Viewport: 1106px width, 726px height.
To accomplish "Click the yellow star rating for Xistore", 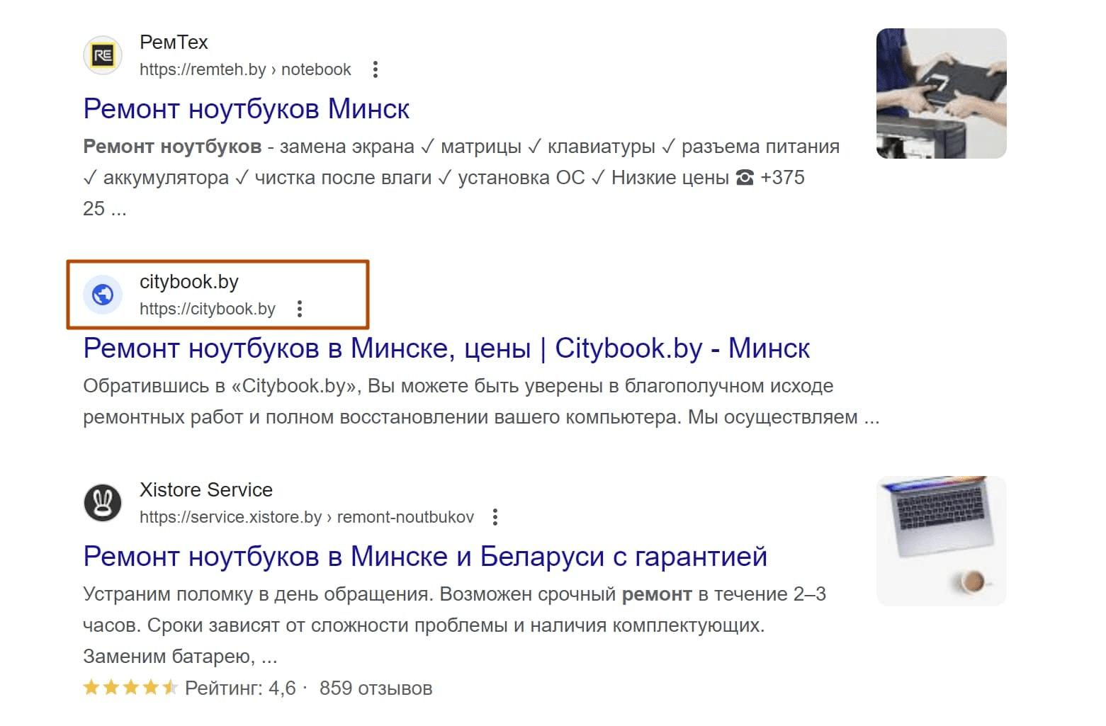I will (130, 688).
